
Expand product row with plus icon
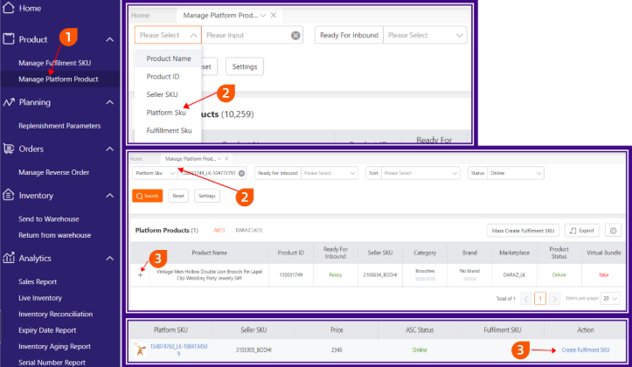tap(140, 274)
